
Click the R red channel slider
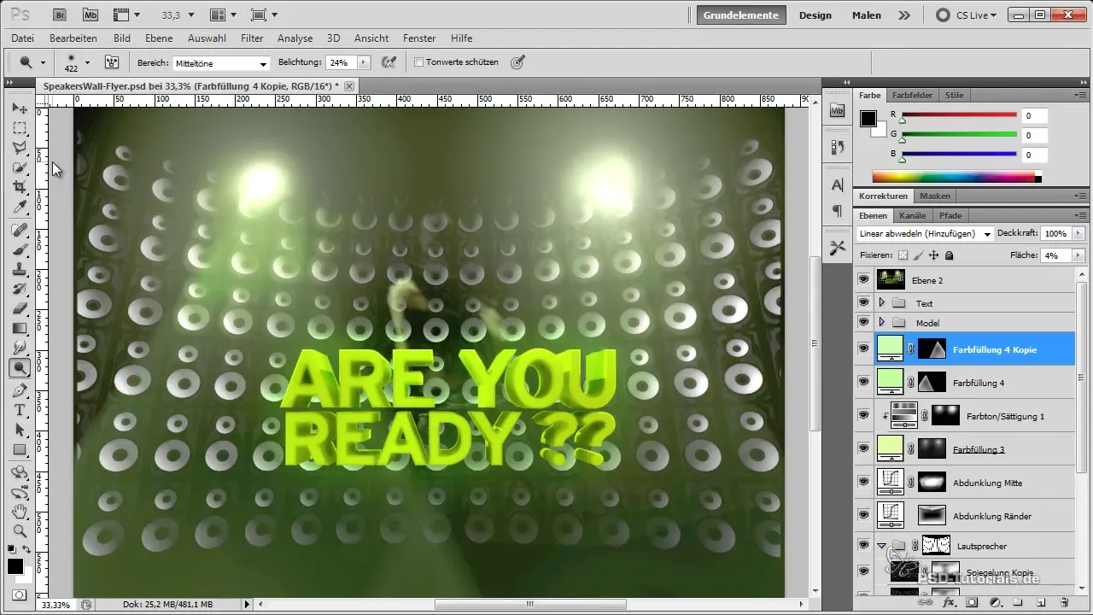(959, 114)
